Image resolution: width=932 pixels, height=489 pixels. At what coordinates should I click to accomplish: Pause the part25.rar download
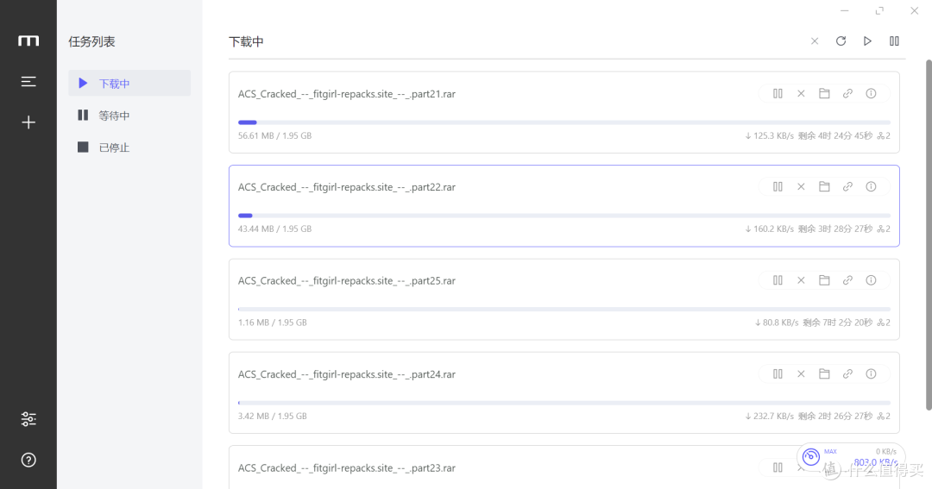pos(778,279)
